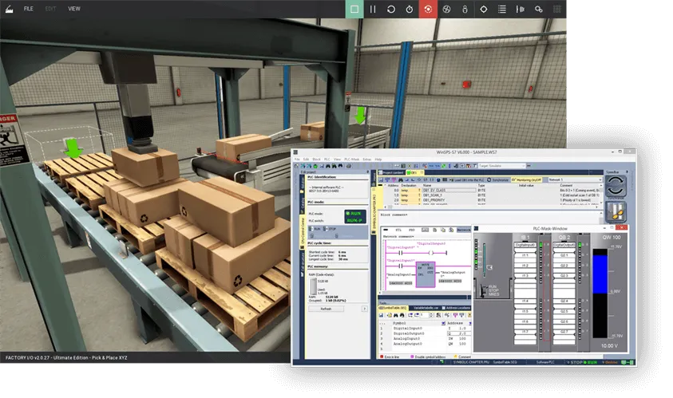Toggle the red highlighted camera target button
This screenshot has height=398, width=673.
point(428,9)
